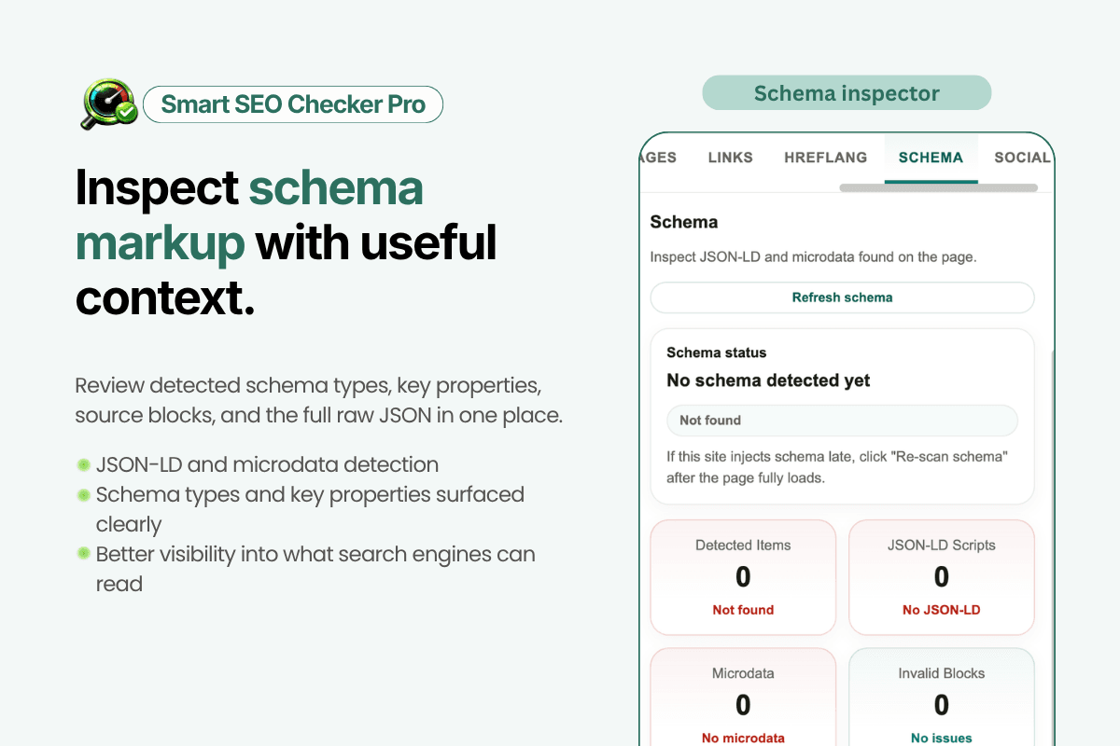Click the "No schema detected yet" status heading
The image size is (1120, 746).
click(768, 380)
